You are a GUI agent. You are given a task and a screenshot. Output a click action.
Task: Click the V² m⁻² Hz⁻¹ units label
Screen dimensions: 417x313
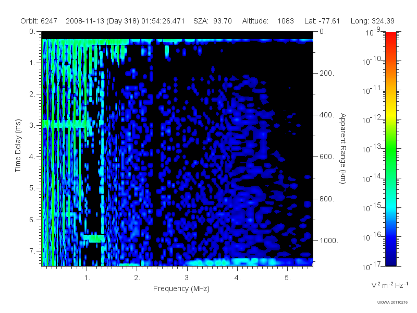pyautogui.click(x=389, y=285)
